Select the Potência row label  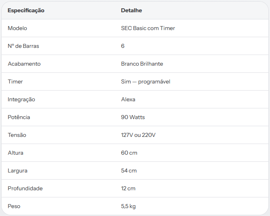pos(19,117)
